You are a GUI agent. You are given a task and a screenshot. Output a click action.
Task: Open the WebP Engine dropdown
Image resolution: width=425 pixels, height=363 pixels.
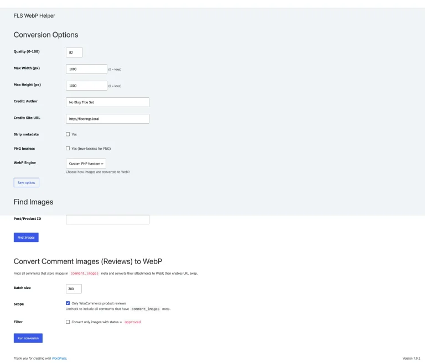click(86, 164)
